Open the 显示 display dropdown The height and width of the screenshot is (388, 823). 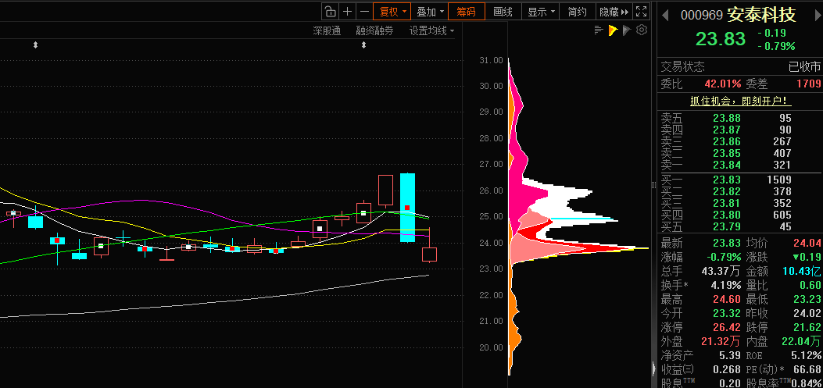pyautogui.click(x=541, y=12)
